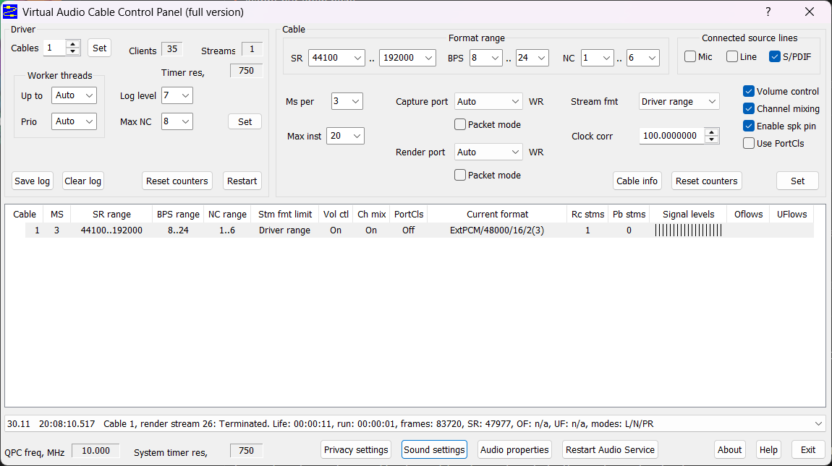
Task: Click the Oflows column header
Action: click(x=748, y=214)
